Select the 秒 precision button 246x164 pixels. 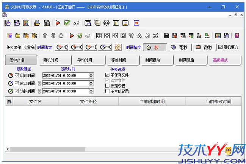(x=155, y=47)
